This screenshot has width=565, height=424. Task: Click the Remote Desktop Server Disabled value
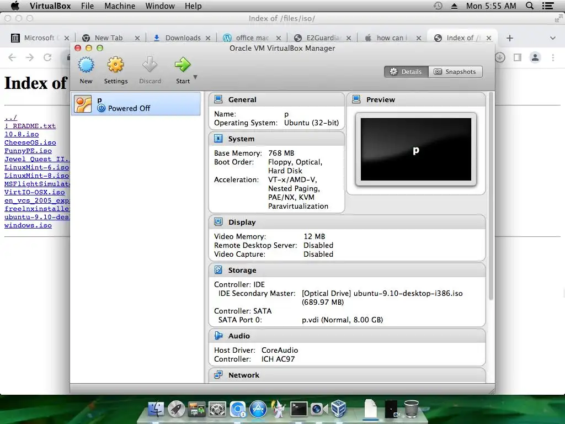tap(318, 246)
